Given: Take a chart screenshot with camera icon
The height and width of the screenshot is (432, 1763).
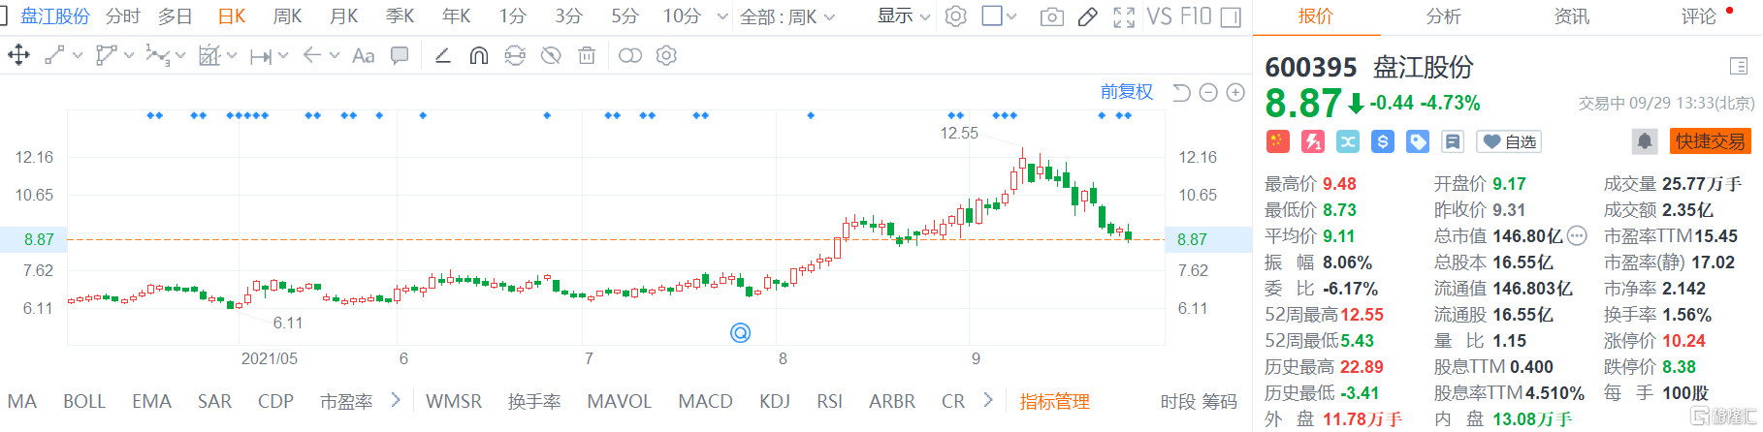Looking at the screenshot, I should tap(1052, 16).
